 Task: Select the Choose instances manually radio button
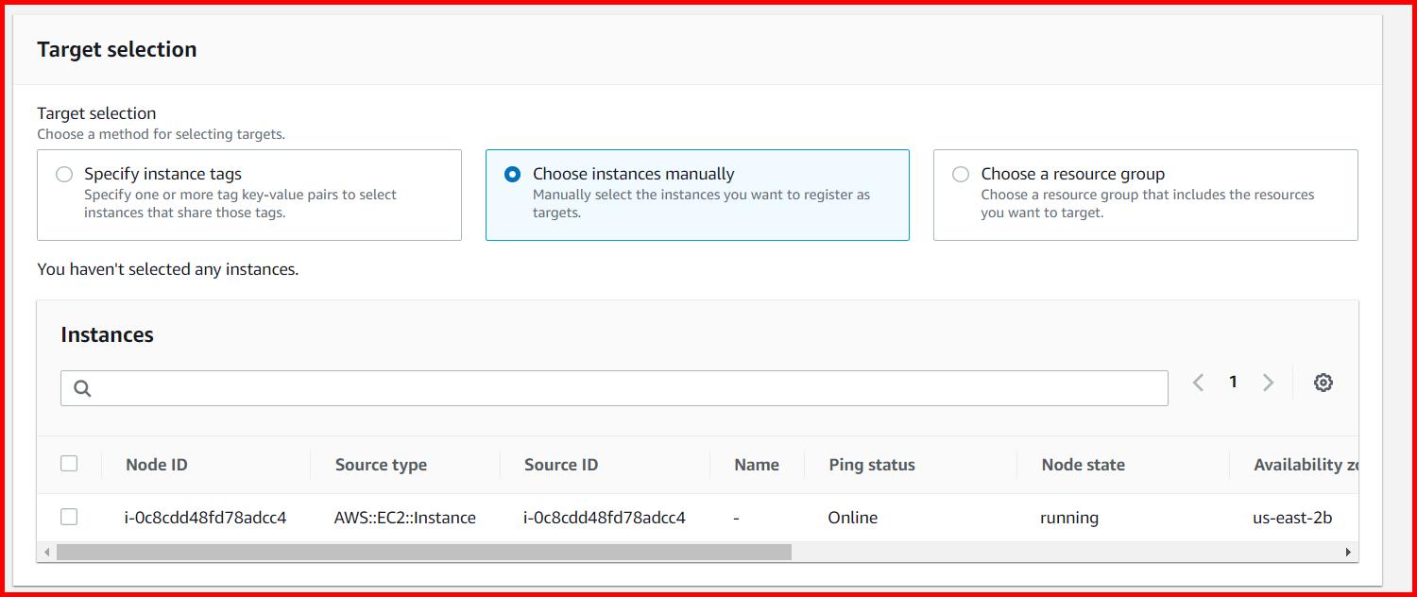click(511, 174)
